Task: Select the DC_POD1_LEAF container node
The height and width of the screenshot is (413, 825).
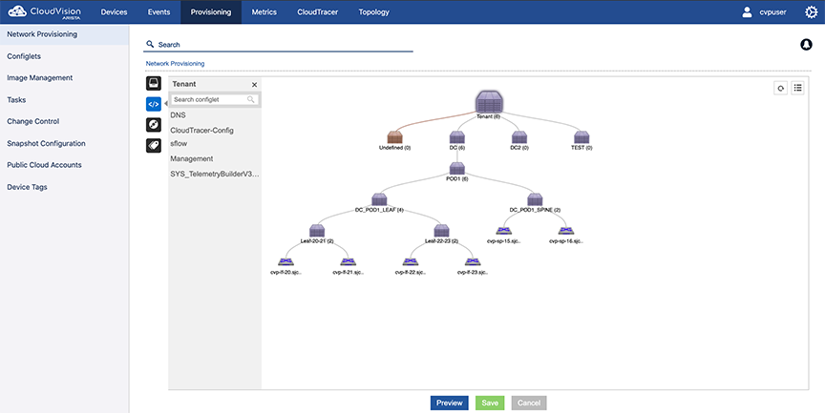Action: [x=379, y=199]
